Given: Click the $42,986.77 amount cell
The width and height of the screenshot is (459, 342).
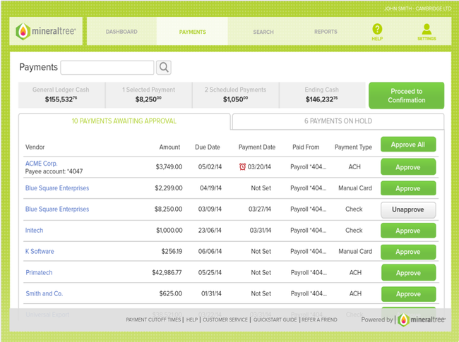Looking at the screenshot, I should [167, 272].
